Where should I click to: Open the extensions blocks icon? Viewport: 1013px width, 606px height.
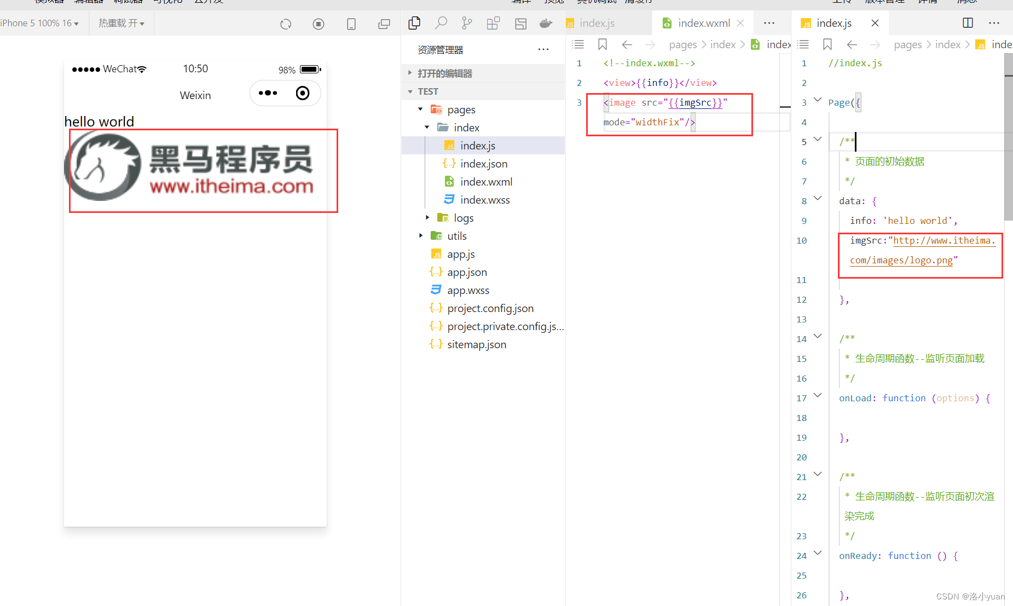pos(493,23)
